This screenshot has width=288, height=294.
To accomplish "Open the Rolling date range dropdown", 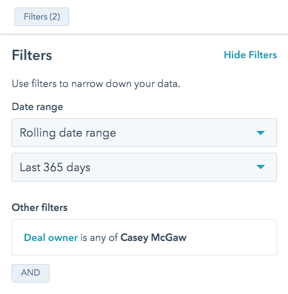I will [144, 133].
